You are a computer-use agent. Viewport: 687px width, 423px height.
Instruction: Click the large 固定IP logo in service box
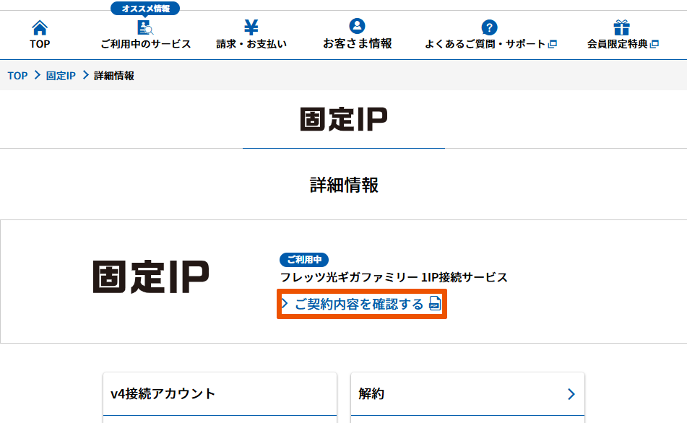point(151,277)
